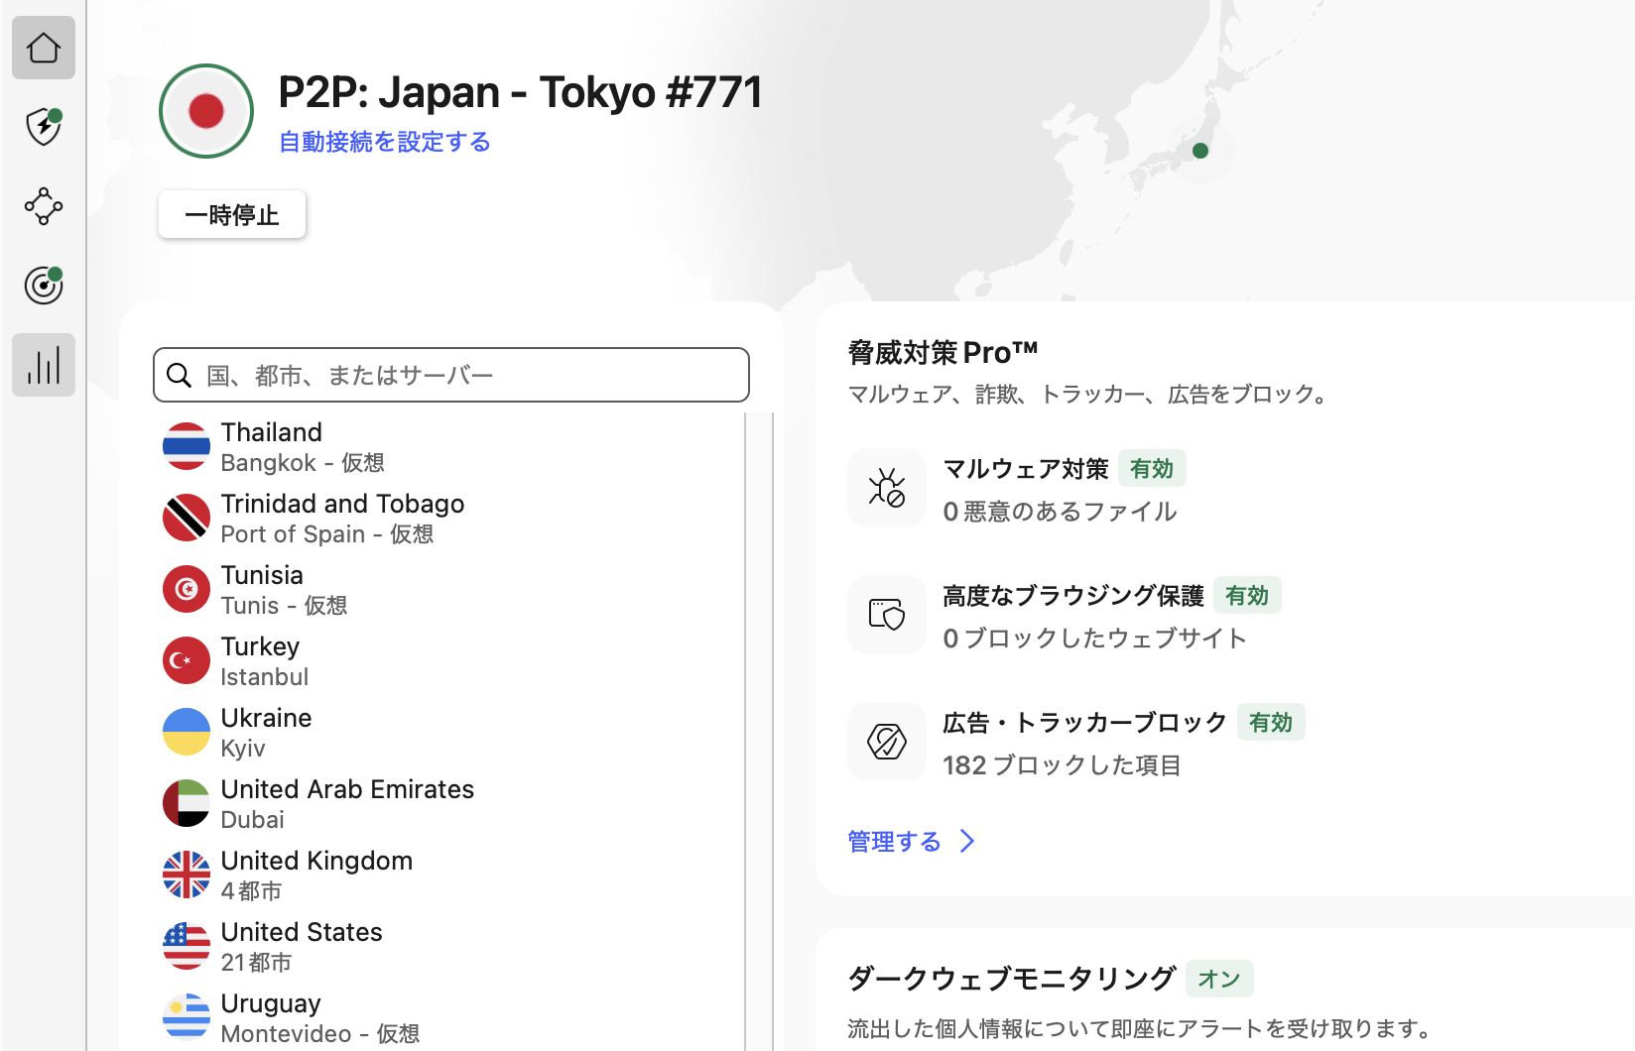Open the 自動接続を設定する link
This screenshot has width=1635, height=1051.
point(385,142)
